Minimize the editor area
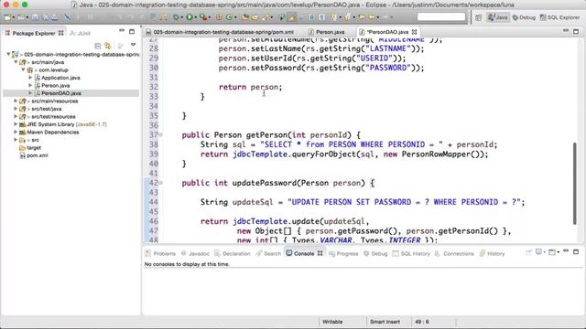This screenshot has width=586, height=329. click(x=566, y=31)
